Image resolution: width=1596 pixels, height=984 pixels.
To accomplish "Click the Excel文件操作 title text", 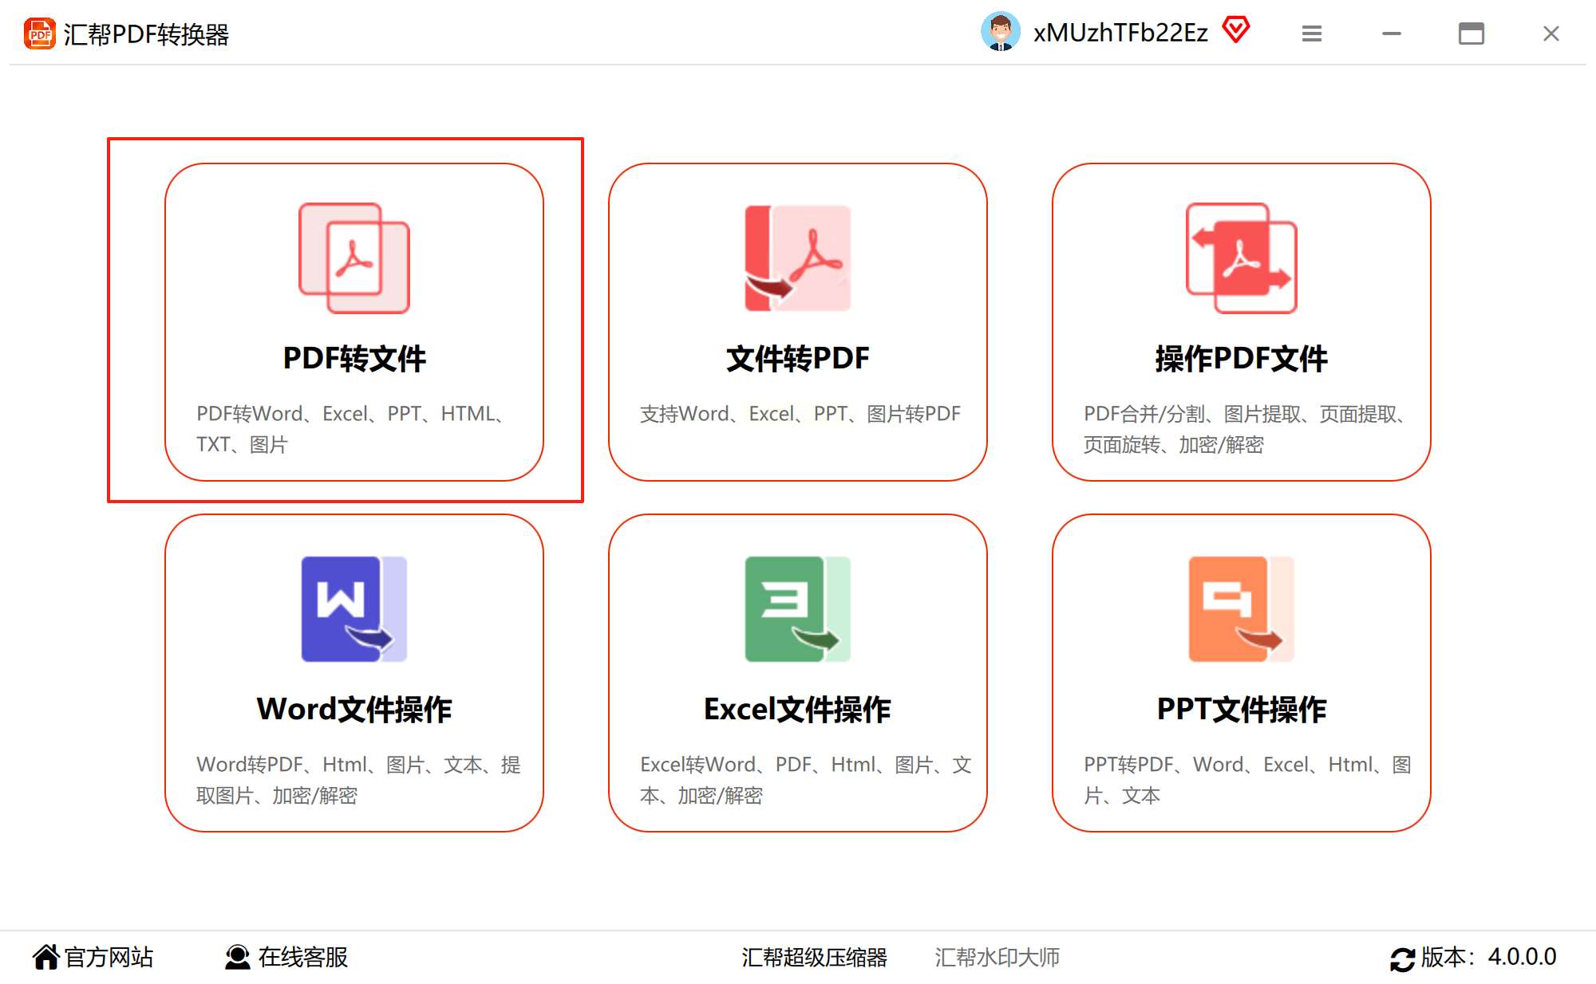I will pyautogui.click(x=797, y=709).
